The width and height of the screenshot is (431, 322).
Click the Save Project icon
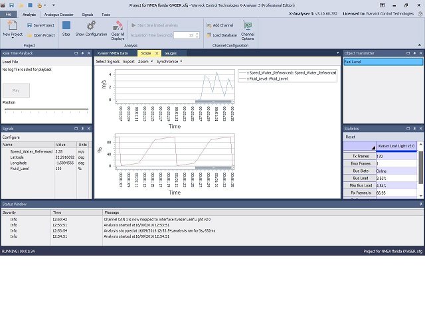coord(30,25)
